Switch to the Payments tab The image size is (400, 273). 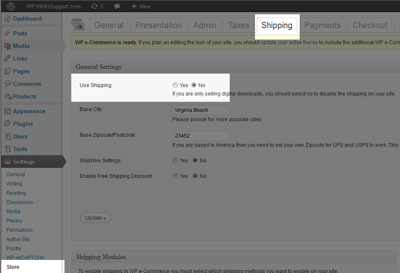point(322,25)
